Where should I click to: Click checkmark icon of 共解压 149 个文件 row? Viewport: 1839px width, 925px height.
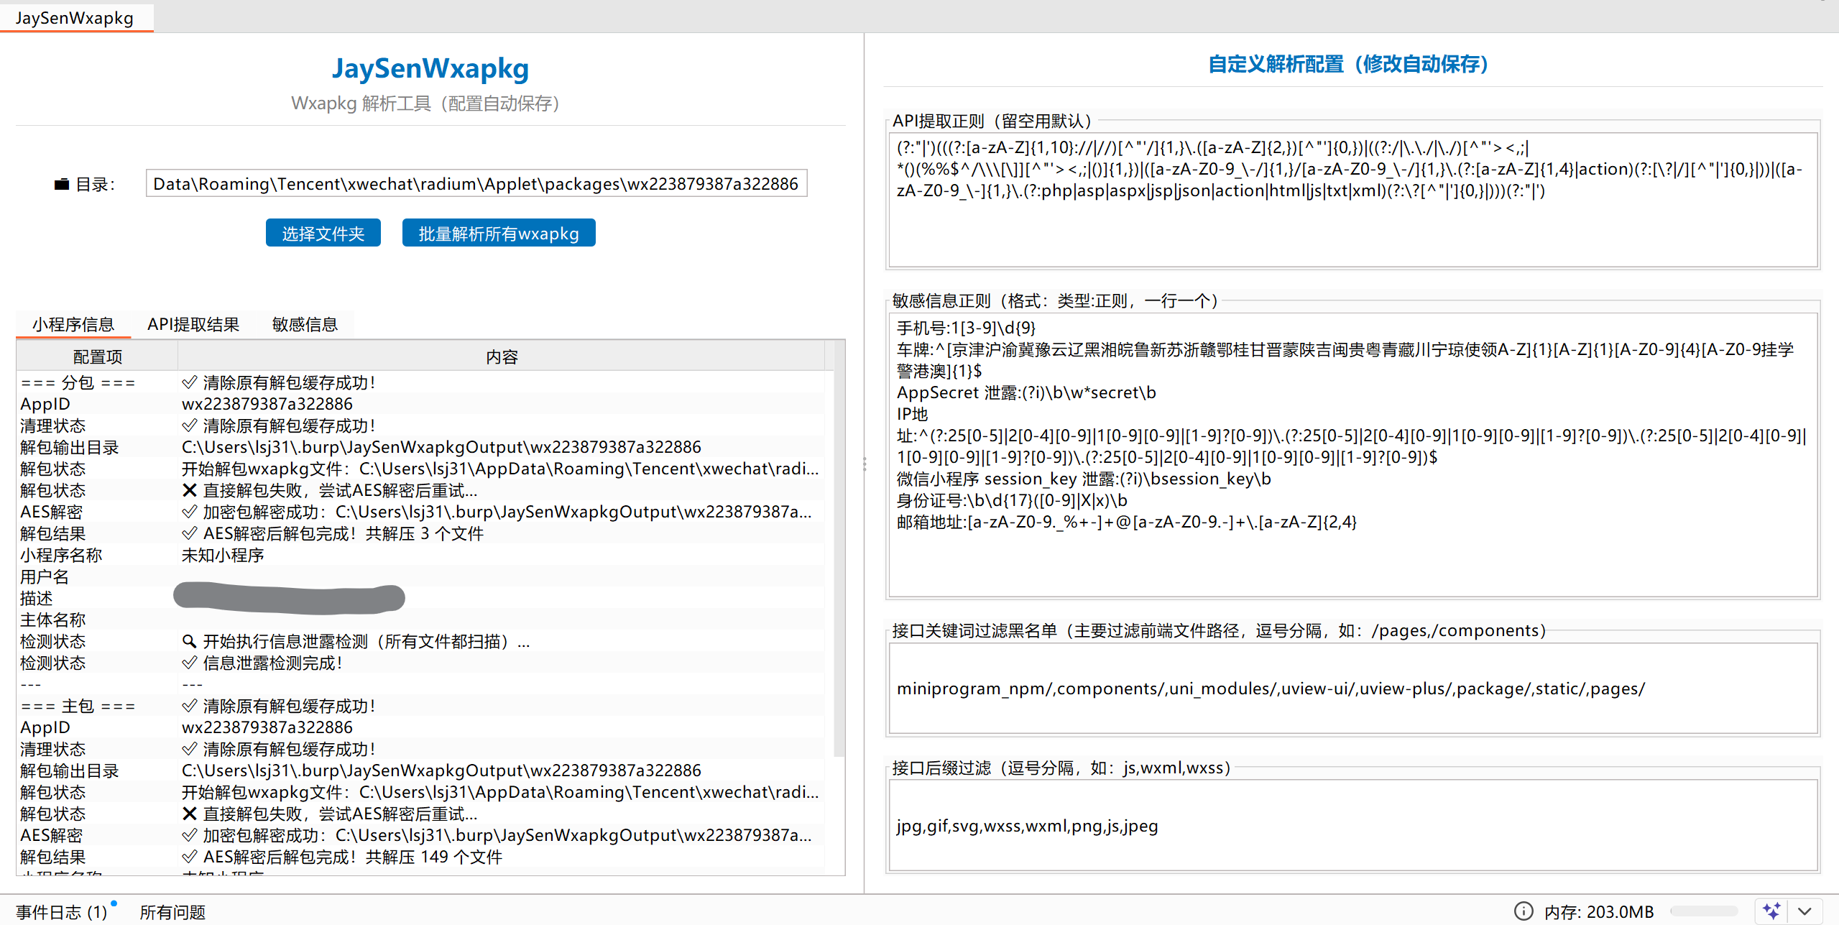coord(190,857)
